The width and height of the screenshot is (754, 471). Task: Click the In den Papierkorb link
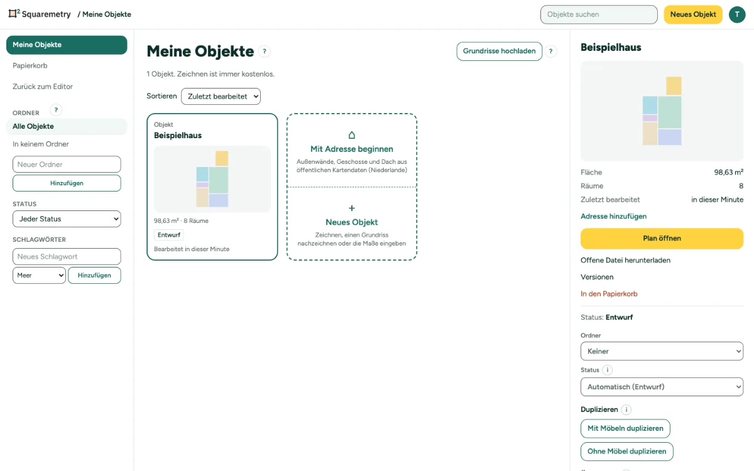pos(609,294)
